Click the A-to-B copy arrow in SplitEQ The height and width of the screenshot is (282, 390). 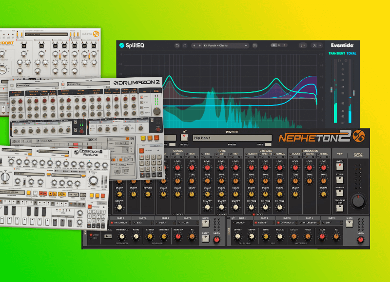279,45
